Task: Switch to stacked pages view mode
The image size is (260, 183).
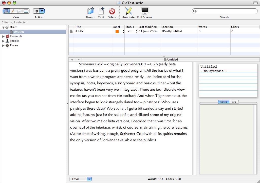Action: 19,11
